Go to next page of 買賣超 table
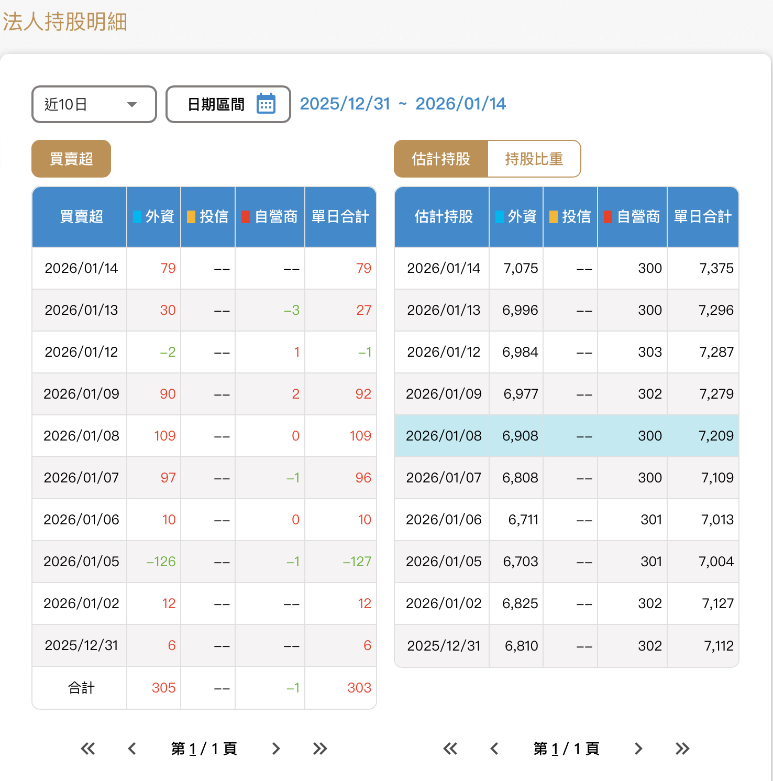Image resolution: width=773 pixels, height=781 pixels. pyautogui.click(x=276, y=749)
